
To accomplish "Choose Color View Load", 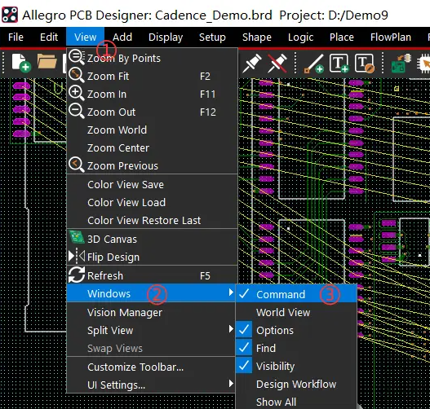I will pyautogui.click(x=152, y=203).
